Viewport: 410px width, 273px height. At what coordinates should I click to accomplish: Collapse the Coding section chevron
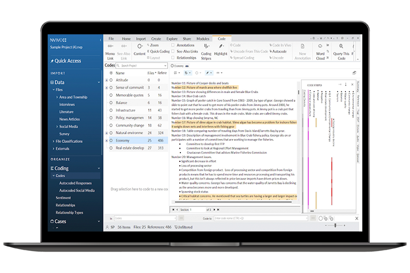point(99,168)
